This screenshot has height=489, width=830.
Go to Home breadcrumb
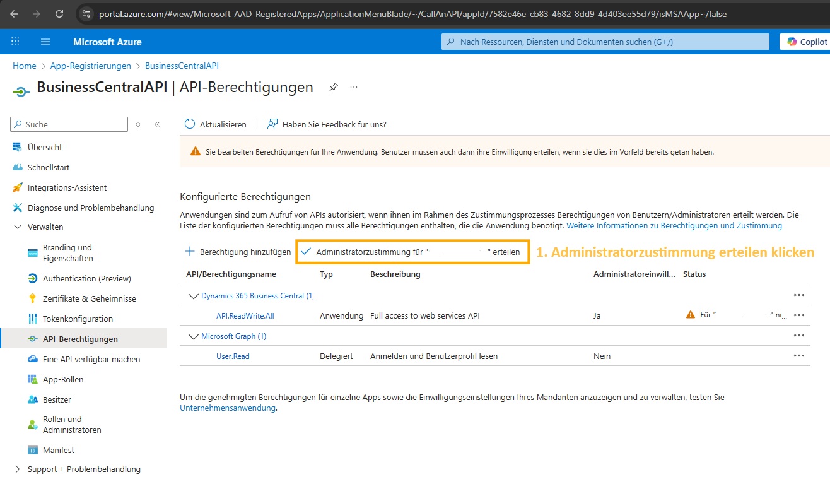coord(25,66)
